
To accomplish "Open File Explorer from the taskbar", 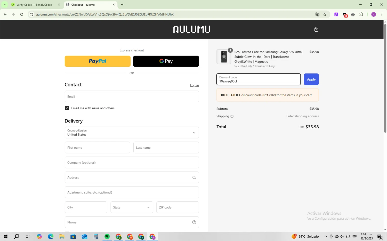I will (x=62, y=237).
